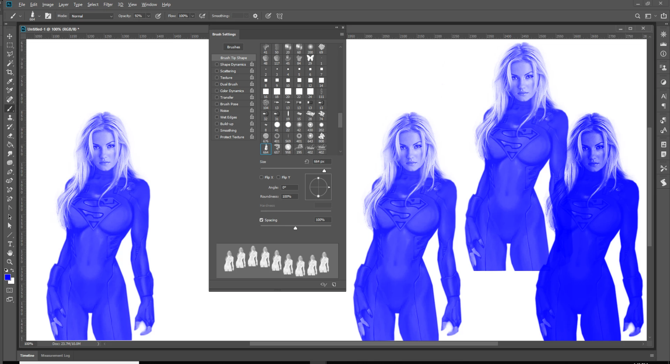Enable airbrush-style build-up icon
The height and width of the screenshot is (364, 670).
(202, 16)
